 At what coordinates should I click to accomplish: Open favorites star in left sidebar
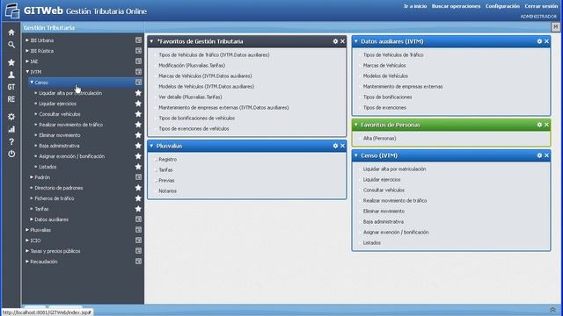tap(11, 62)
